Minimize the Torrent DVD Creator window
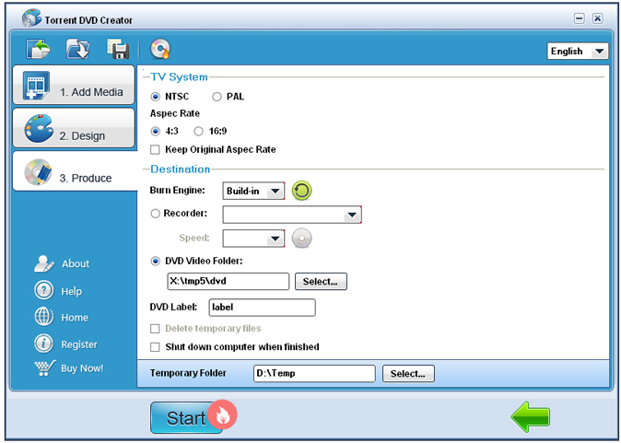Screen dimensions: 621x443 tap(579, 18)
